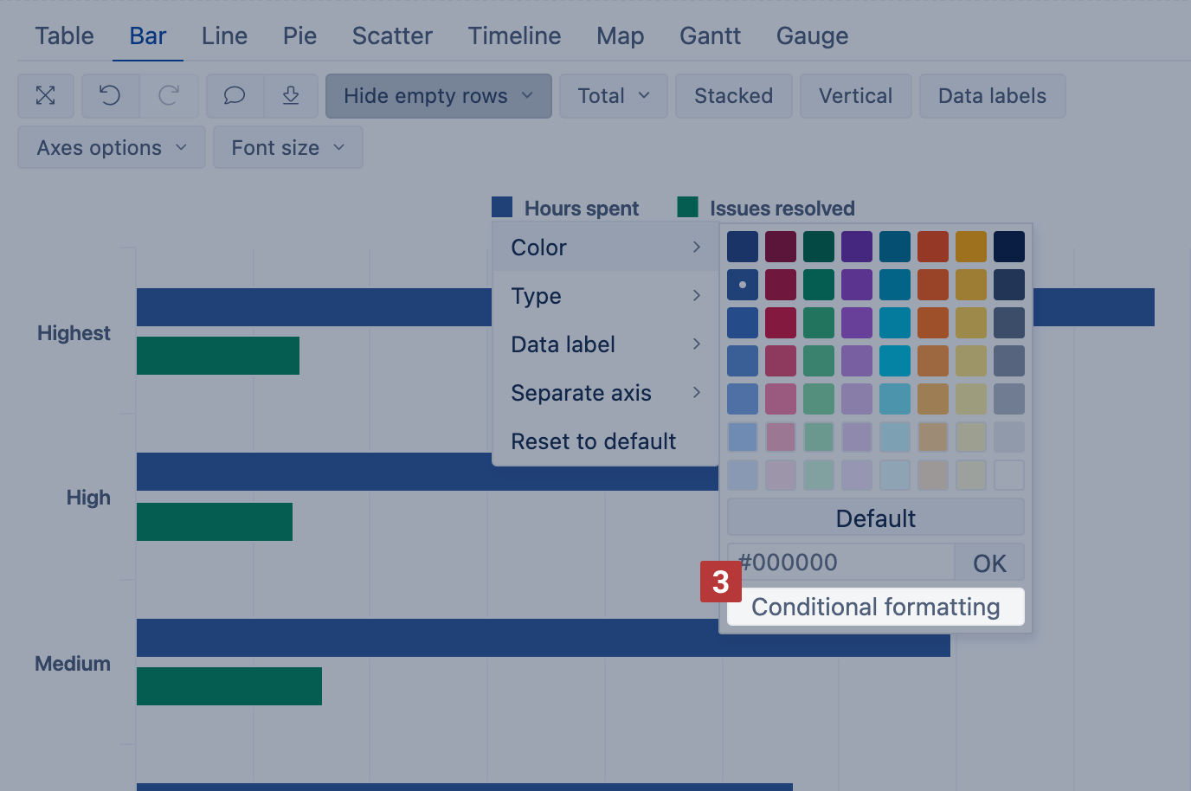Click the undo arrow icon
The height and width of the screenshot is (791, 1191).
tap(110, 96)
